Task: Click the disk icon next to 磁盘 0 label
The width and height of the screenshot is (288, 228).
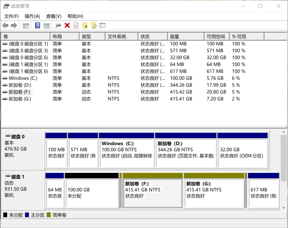Action: [x=8, y=136]
